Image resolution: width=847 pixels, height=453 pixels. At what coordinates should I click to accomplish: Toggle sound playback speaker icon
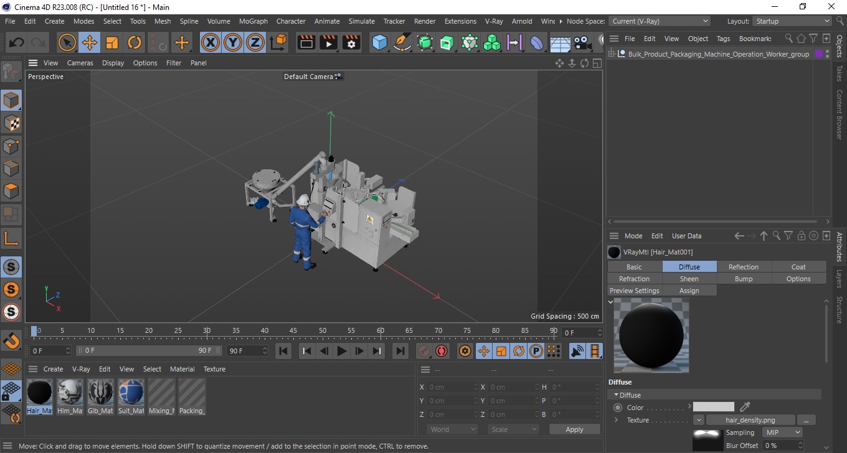pos(577,351)
